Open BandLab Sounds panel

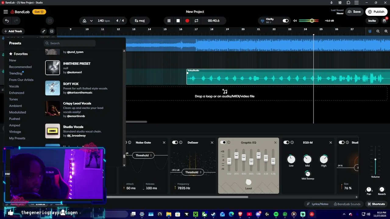point(347,204)
